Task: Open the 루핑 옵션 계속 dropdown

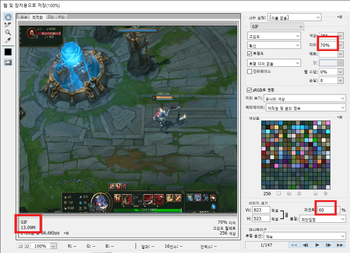Action: 305,236
